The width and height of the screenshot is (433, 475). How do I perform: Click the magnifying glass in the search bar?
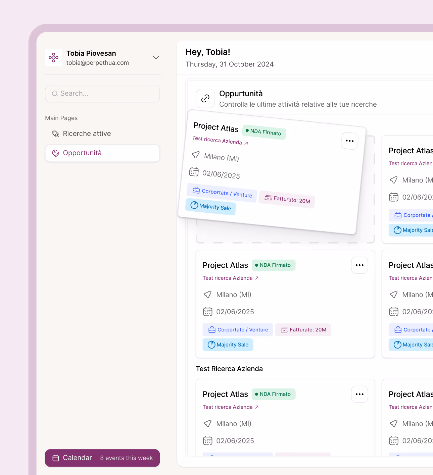[55, 94]
